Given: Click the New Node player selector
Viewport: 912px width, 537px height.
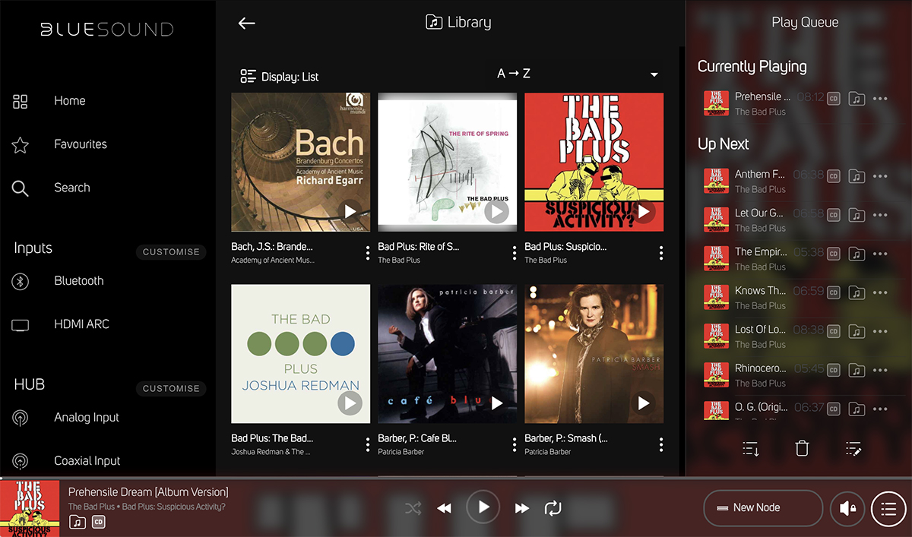Looking at the screenshot, I should [763, 508].
